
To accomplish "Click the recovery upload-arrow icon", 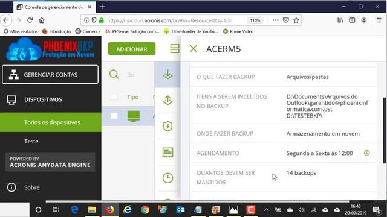I will tap(167, 100).
